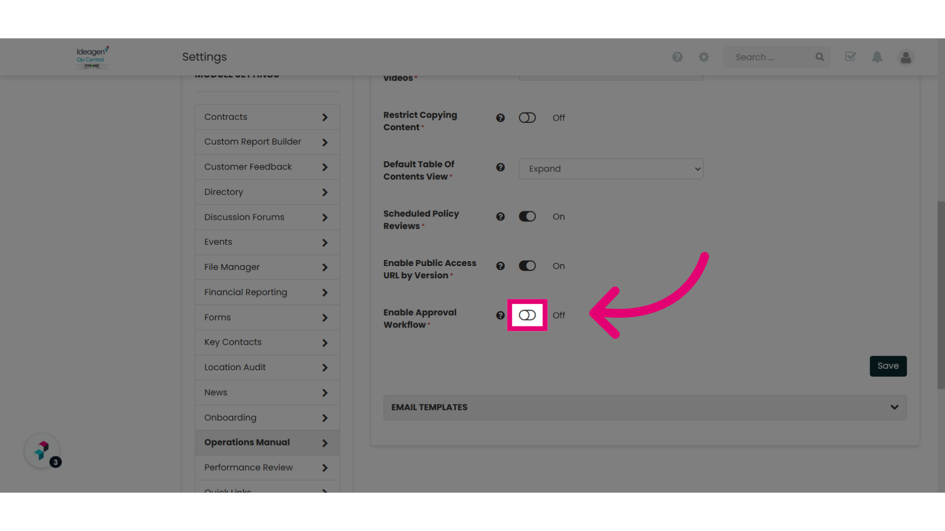Open Performance Review settings
This screenshot has width=945, height=531.
click(267, 468)
